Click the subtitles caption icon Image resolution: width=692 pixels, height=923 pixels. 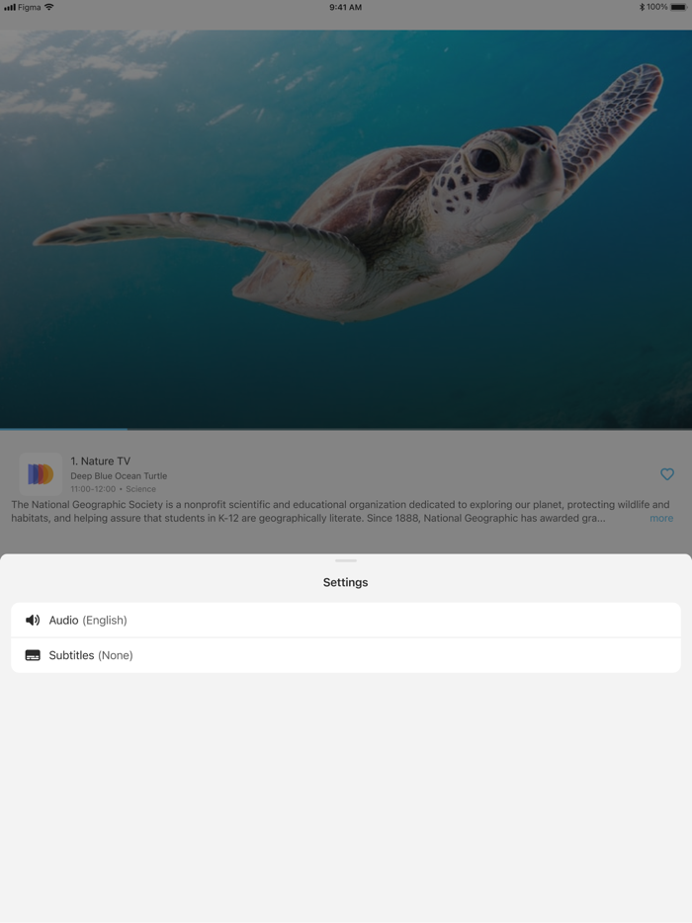point(33,655)
